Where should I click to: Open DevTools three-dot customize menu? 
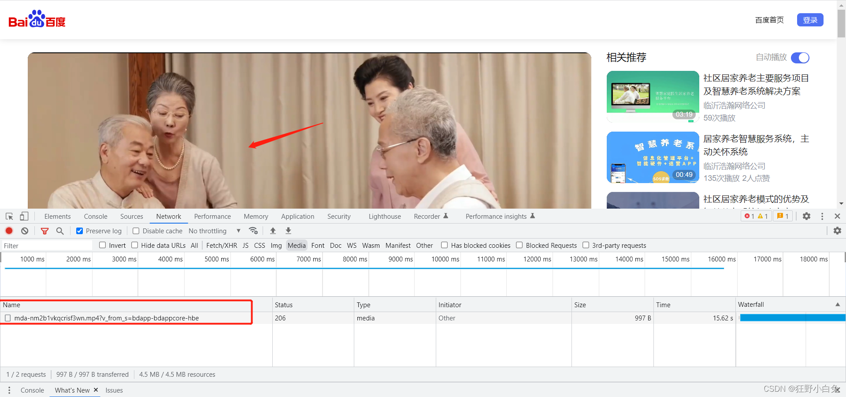click(822, 216)
